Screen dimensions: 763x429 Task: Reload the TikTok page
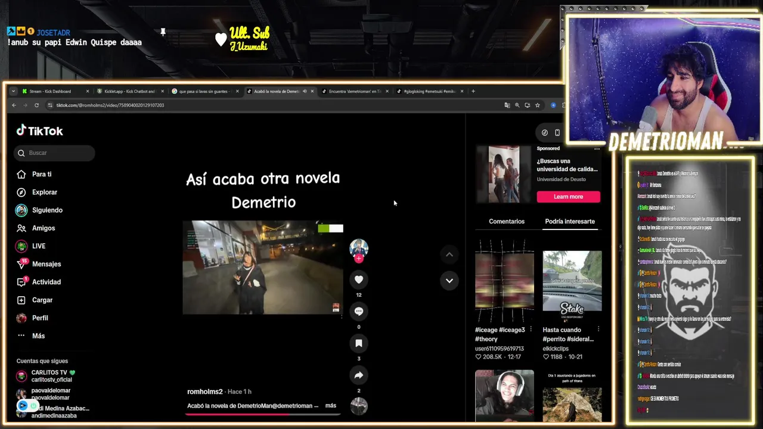(x=36, y=105)
